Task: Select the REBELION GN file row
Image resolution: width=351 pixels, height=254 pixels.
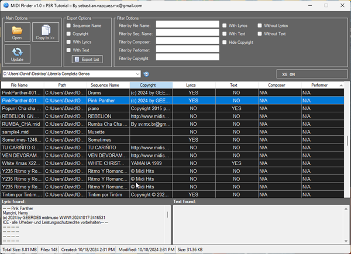Action: coord(173,116)
